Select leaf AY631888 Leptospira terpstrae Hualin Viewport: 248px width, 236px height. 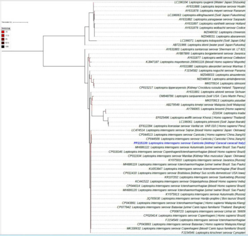pyautogui.click(x=216, y=7)
